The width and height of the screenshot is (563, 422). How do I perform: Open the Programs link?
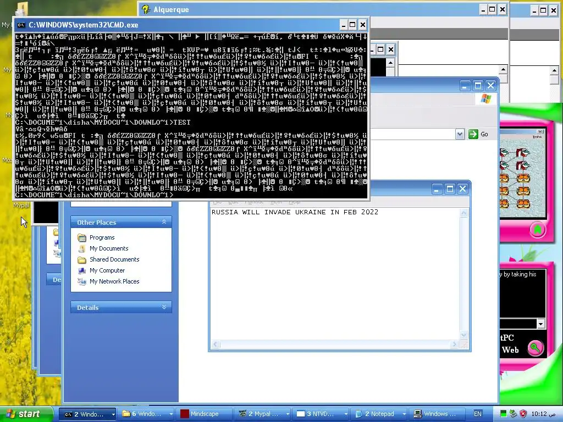[x=102, y=237]
